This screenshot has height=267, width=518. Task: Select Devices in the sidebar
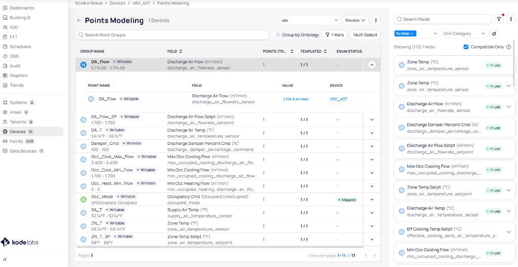[x=32, y=131]
